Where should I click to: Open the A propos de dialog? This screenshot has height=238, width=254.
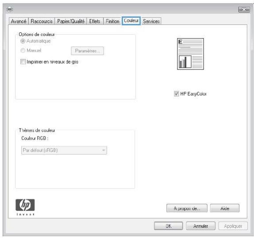(x=187, y=208)
